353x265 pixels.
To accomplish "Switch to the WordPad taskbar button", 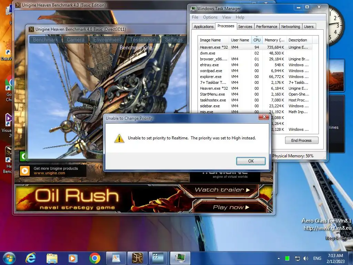I will tap(116, 258).
